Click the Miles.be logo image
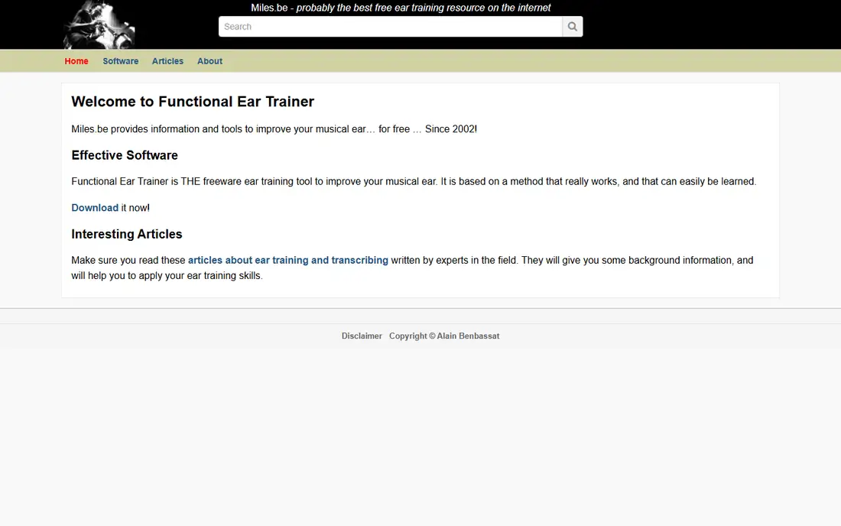The width and height of the screenshot is (841, 526). click(x=99, y=24)
